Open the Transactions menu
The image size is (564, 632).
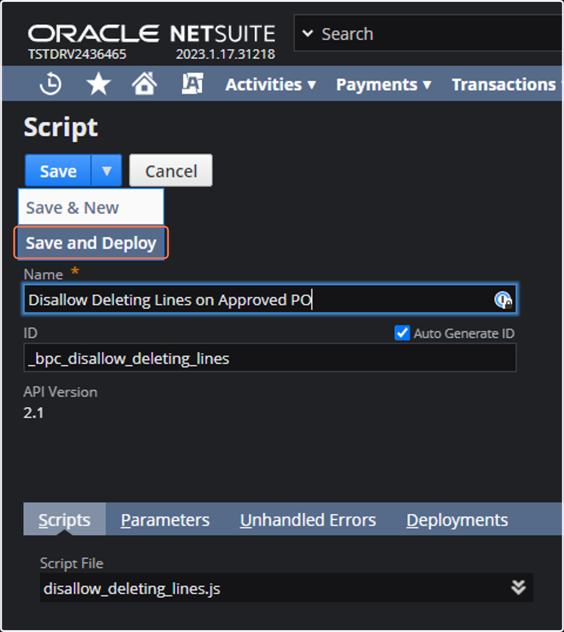click(x=507, y=85)
